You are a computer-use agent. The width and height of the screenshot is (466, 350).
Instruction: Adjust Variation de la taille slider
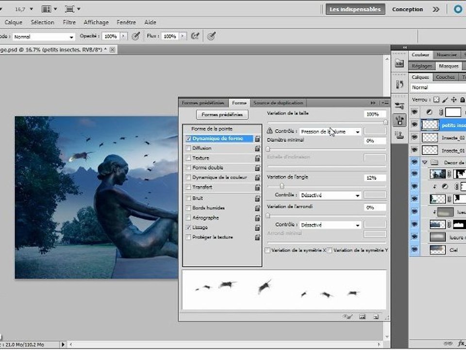[385, 122]
